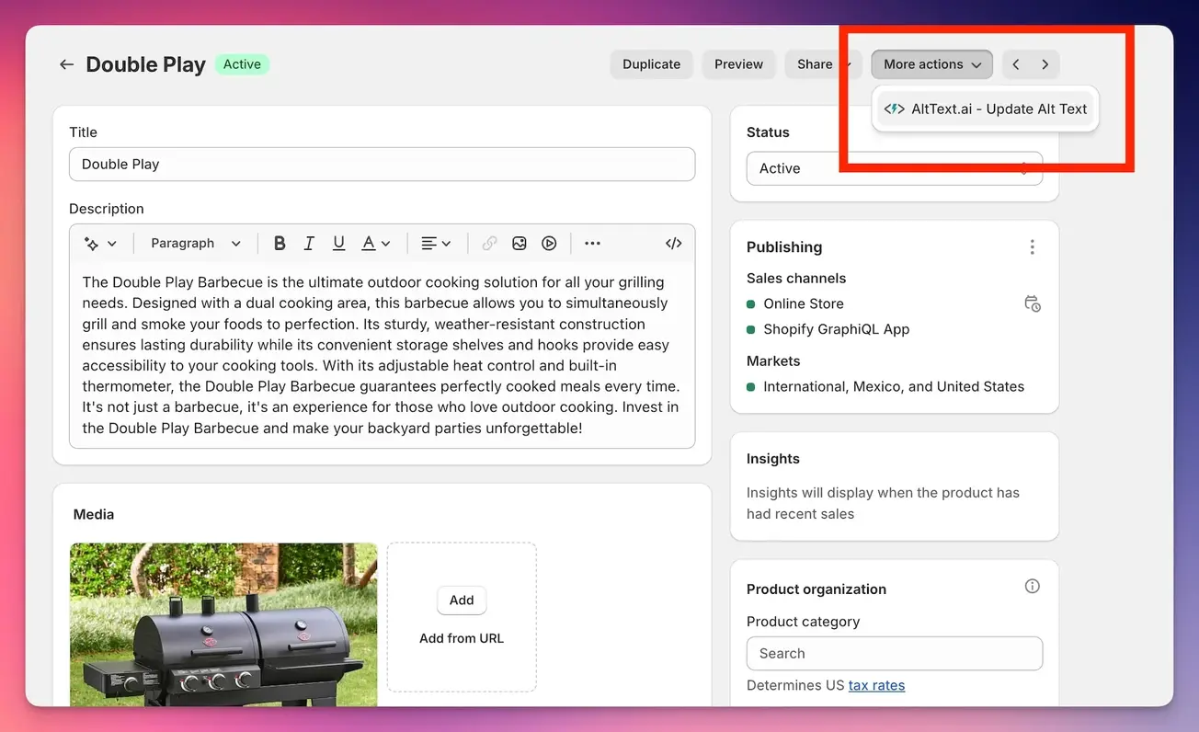
Task: Select AltText.ai - Update Alt Text
Action: tap(986, 109)
